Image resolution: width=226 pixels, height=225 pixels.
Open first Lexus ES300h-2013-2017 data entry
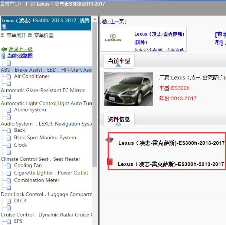(171, 143)
